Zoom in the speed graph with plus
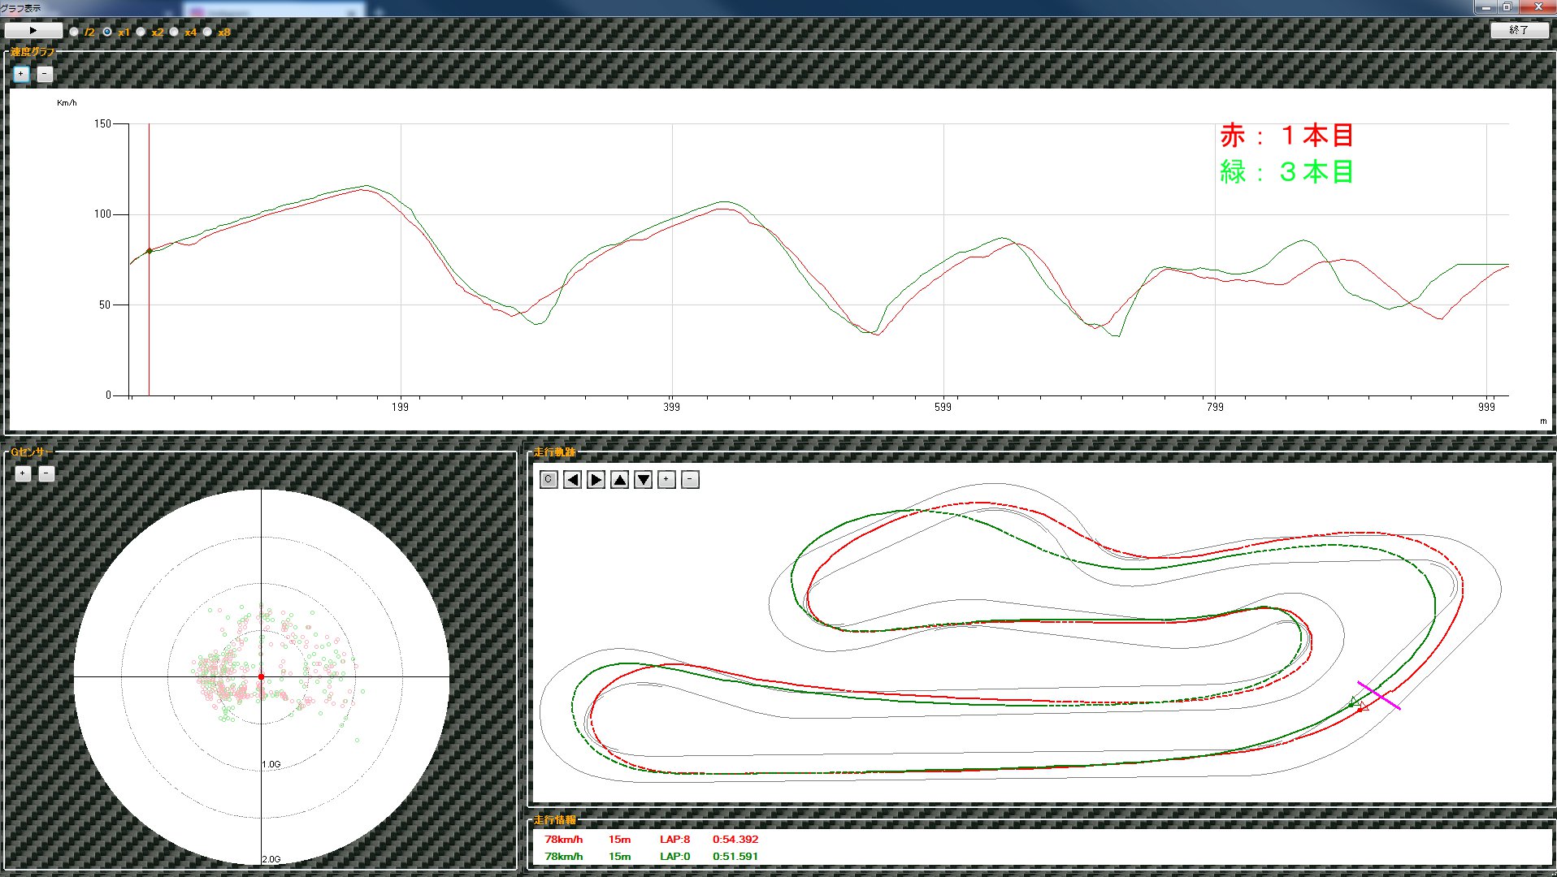Screen dimensions: 1557x877 pyautogui.click(x=22, y=74)
